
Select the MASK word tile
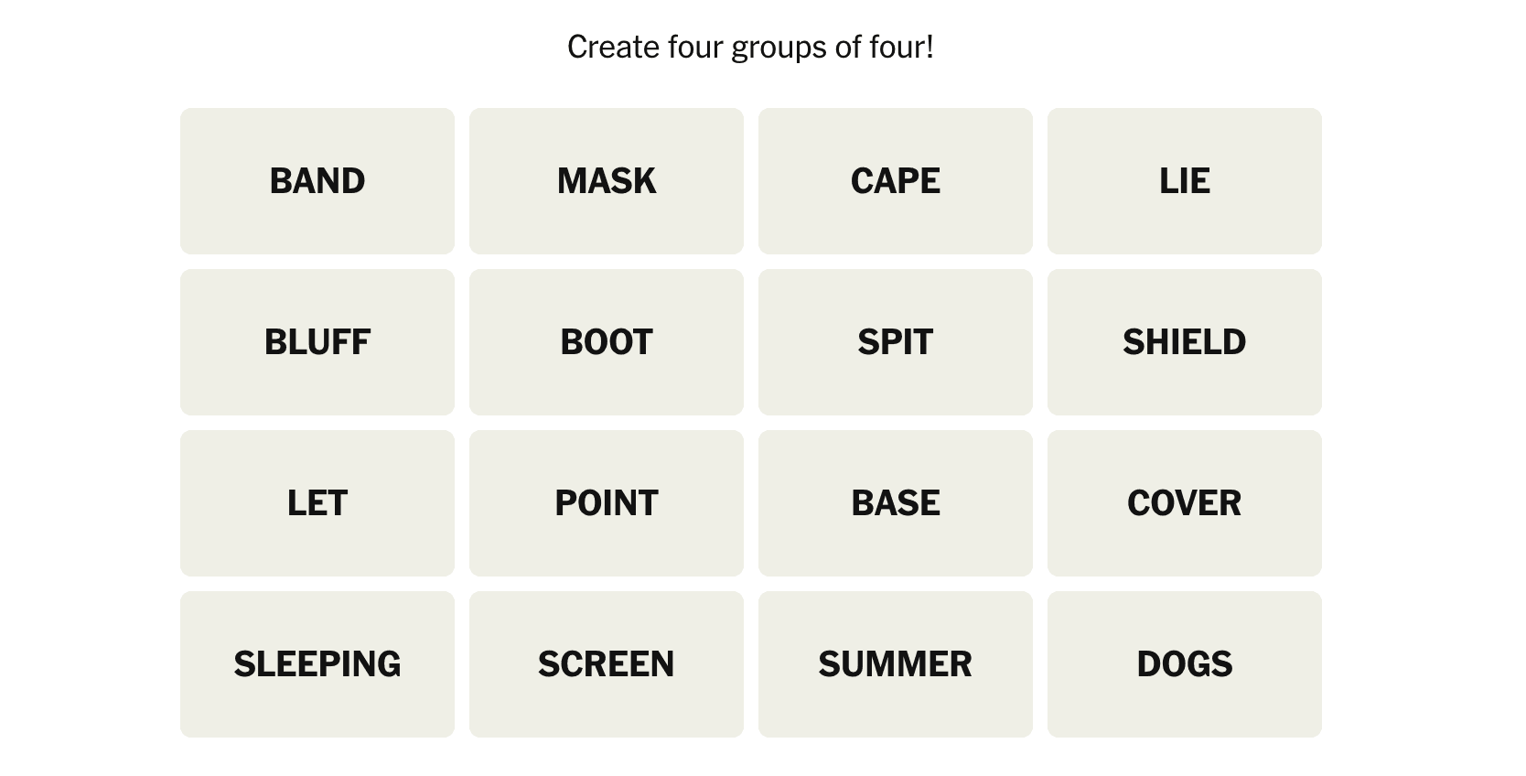point(607,181)
